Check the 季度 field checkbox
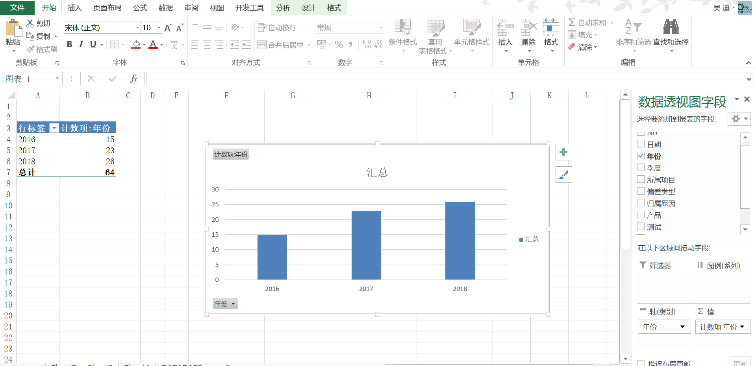This screenshot has height=366, width=756. (641, 168)
